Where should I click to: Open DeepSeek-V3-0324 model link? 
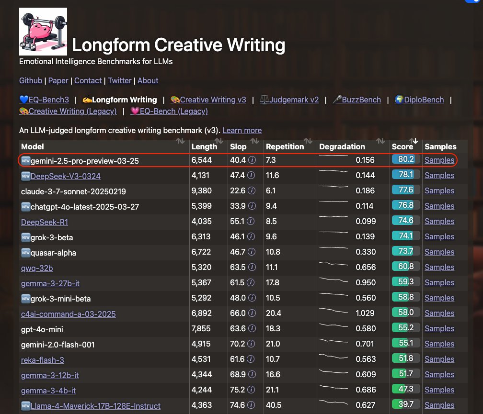pos(66,176)
